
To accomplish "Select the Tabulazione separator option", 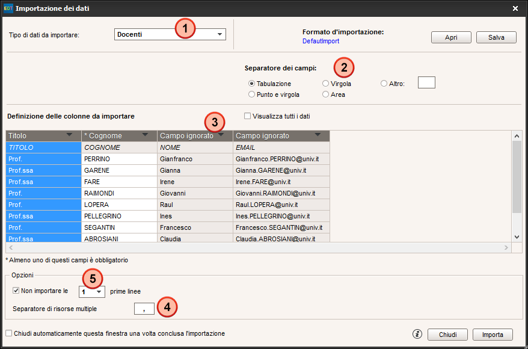I will pos(251,84).
